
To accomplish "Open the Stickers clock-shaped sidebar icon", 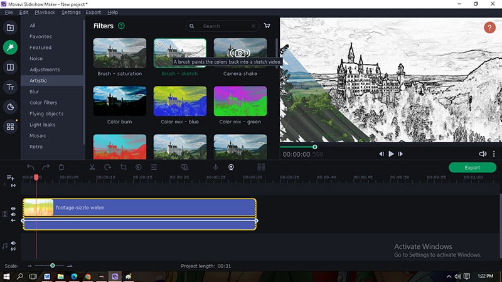I will click(10, 107).
